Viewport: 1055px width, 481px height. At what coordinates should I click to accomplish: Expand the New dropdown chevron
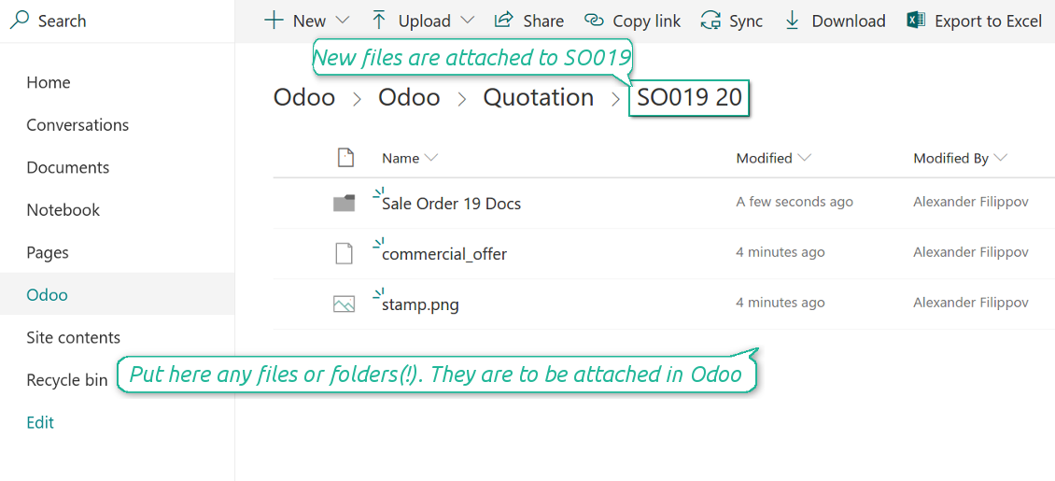click(x=342, y=20)
